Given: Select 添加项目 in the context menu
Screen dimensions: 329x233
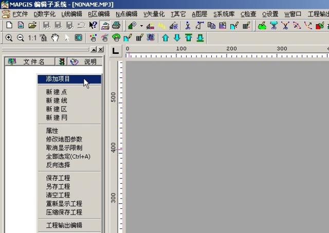Looking at the screenshot, I should (58, 79).
